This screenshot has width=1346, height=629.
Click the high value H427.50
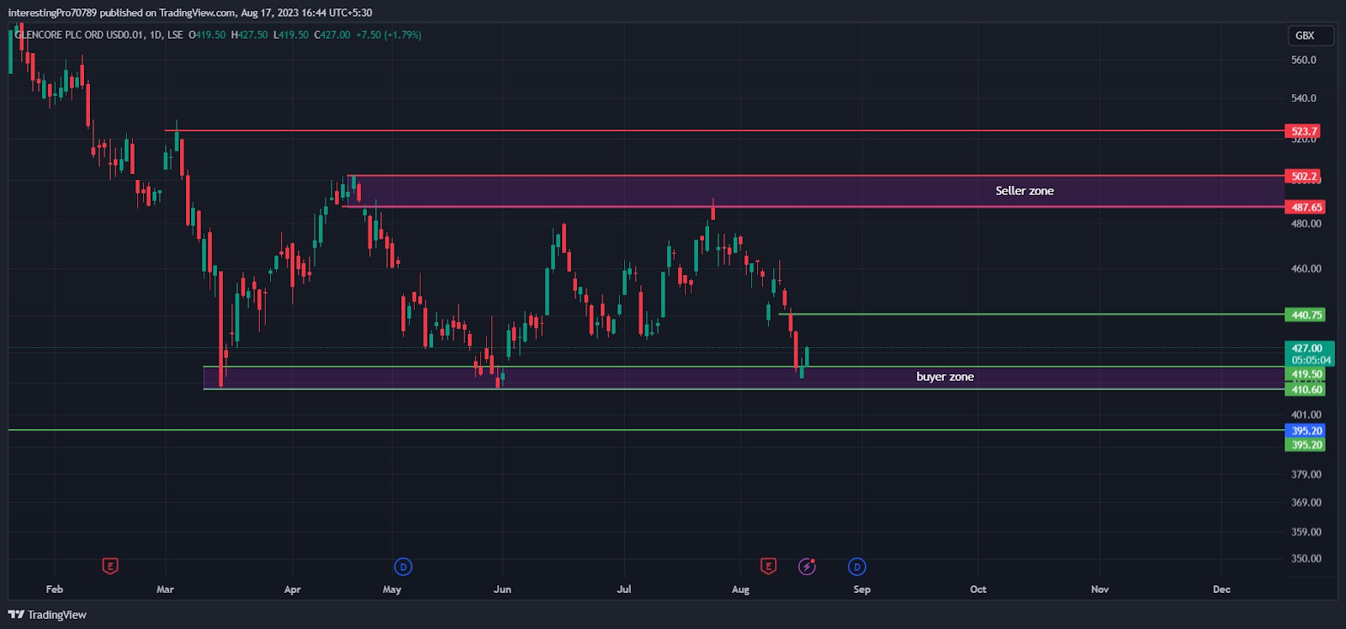pyautogui.click(x=249, y=35)
